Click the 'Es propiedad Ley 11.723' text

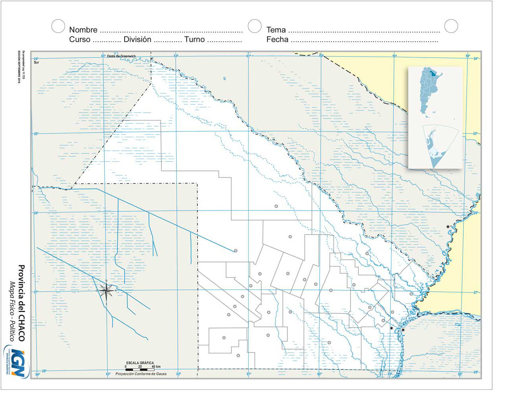coord(23,66)
